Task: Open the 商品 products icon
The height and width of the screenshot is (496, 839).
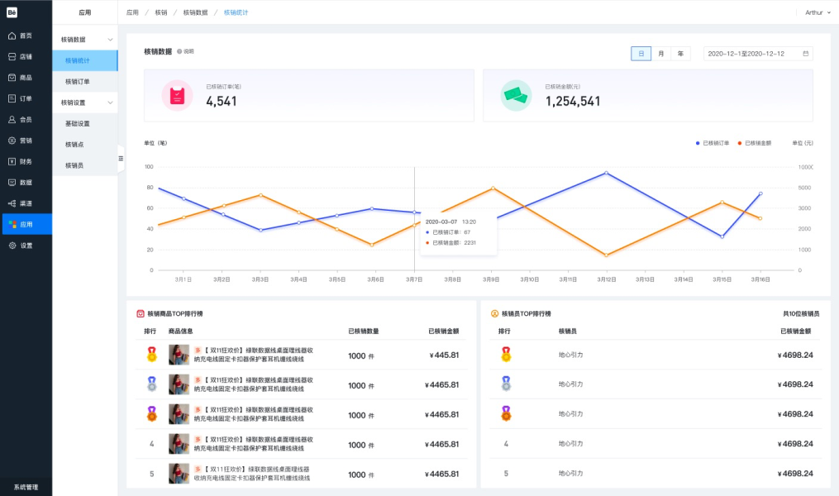Action: click(x=12, y=78)
